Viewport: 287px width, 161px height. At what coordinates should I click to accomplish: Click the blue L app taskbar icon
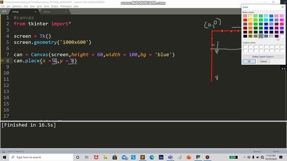click(133, 157)
